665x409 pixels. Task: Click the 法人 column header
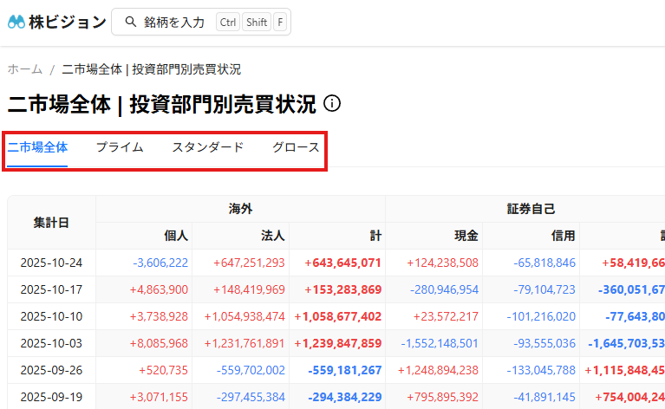(x=273, y=236)
